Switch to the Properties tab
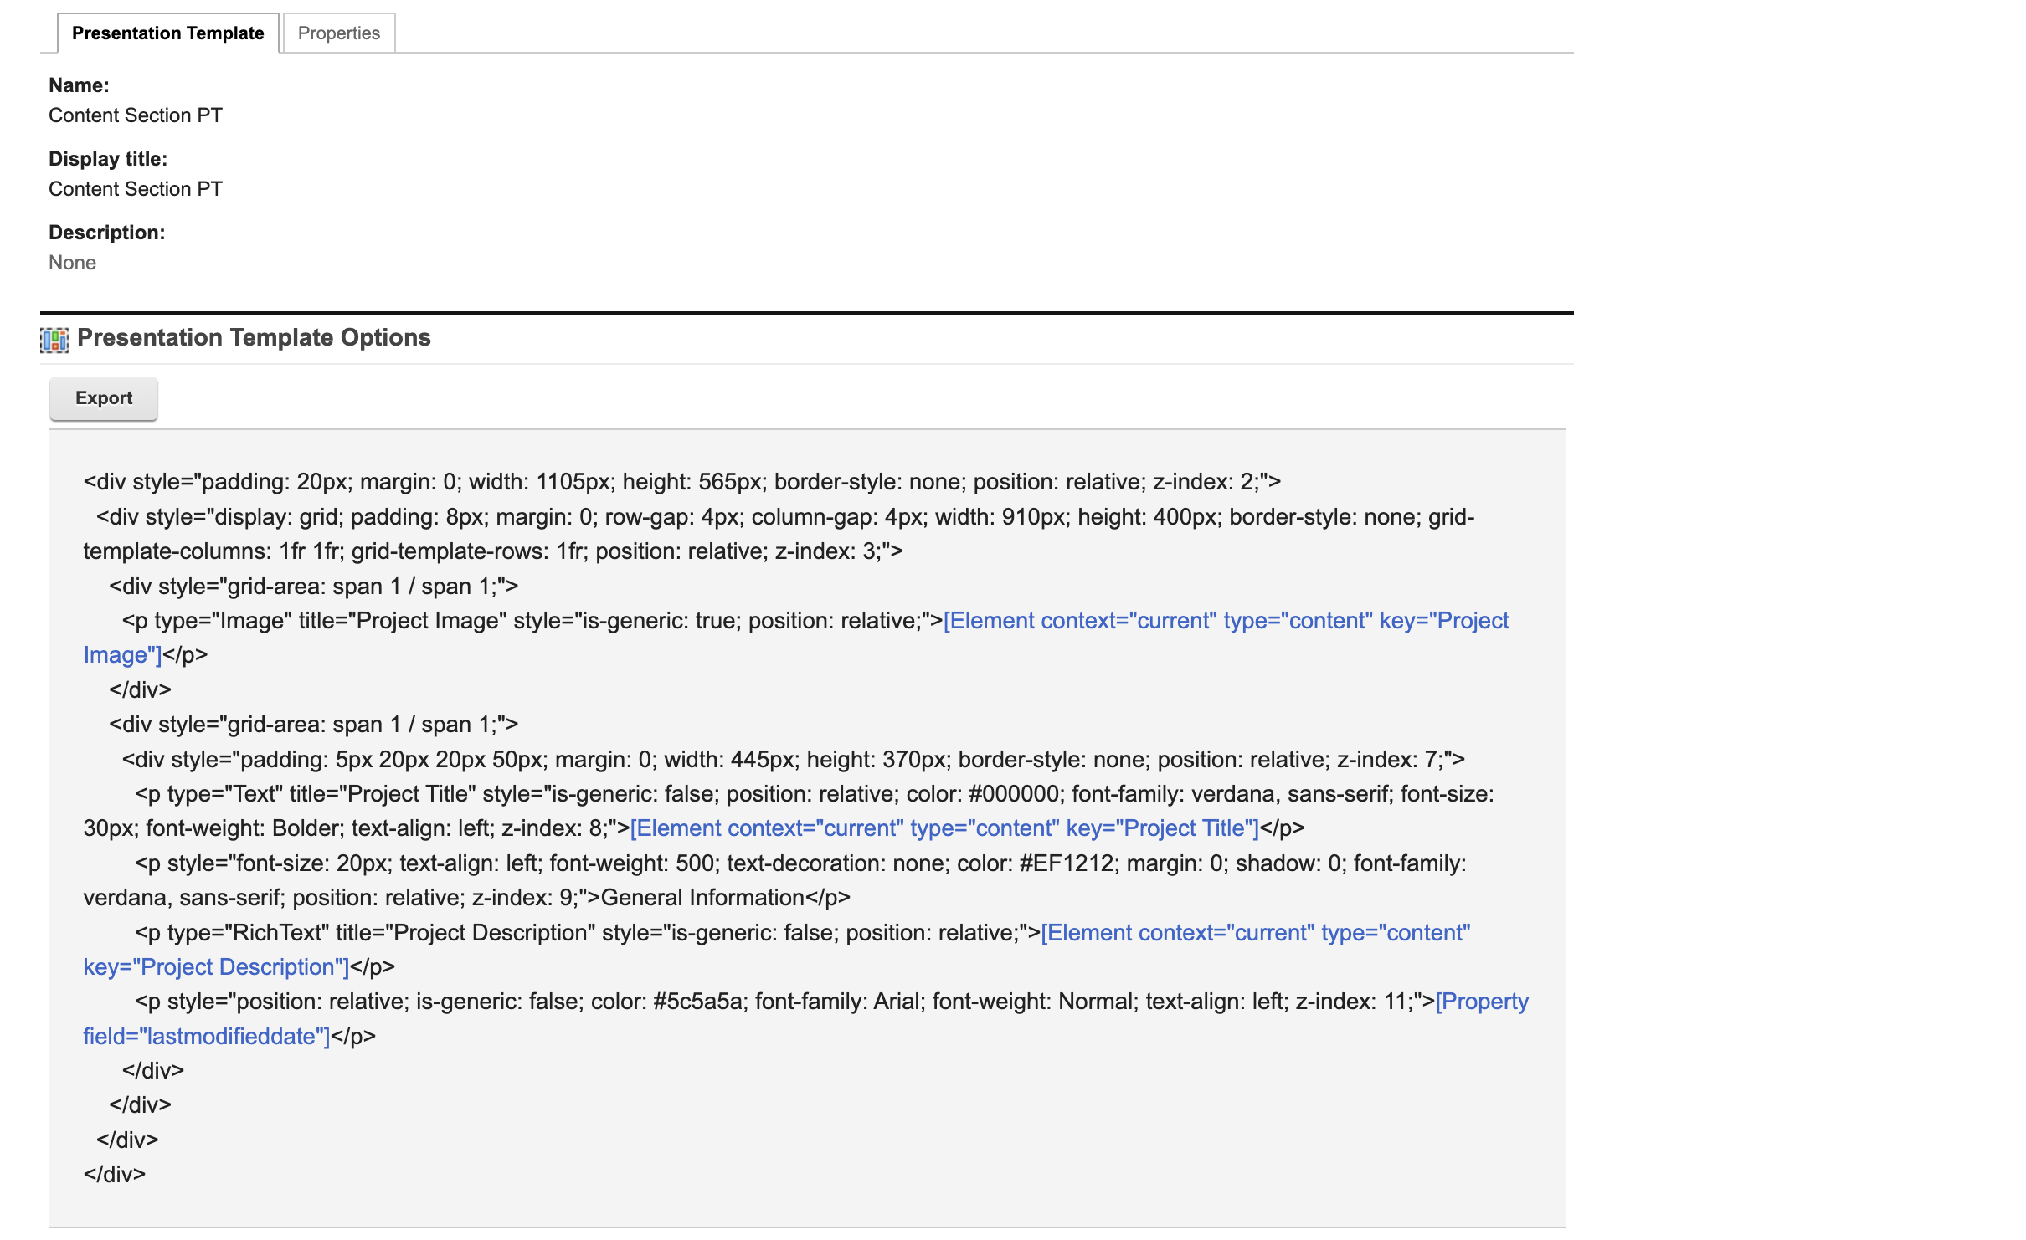This screenshot has height=1240, width=2026. [x=338, y=33]
